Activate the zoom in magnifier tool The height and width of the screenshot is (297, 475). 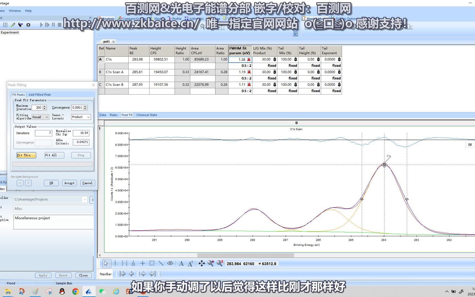pos(211,263)
